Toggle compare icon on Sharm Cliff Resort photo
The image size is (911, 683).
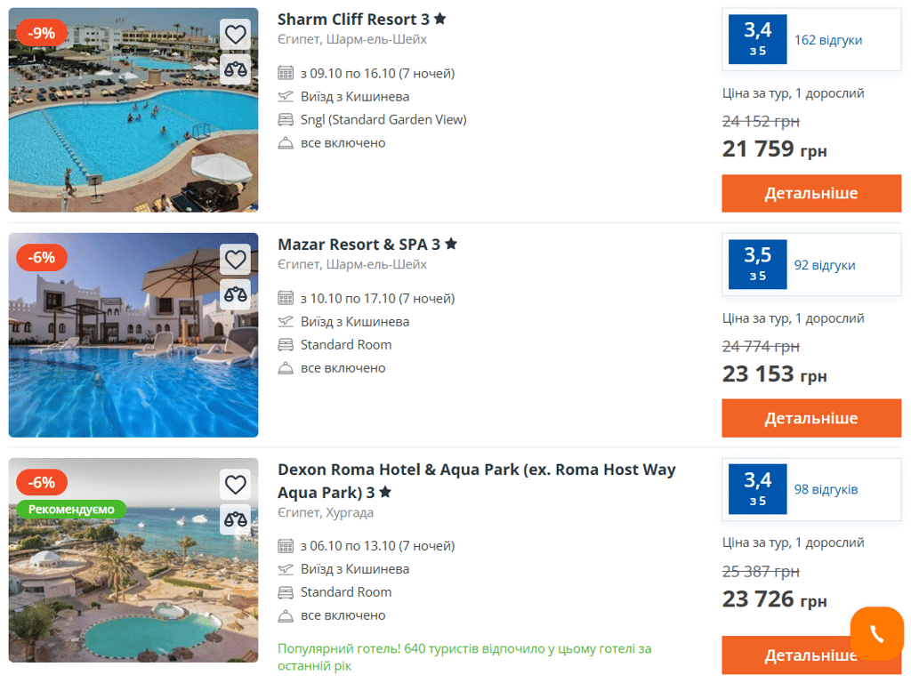(235, 66)
